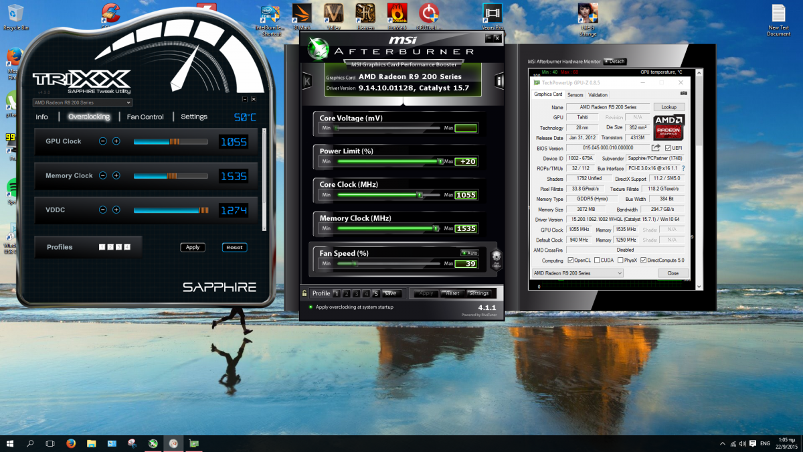This screenshot has height=452, width=803.
Task: Select Afterburner profile 5
Action: point(375,293)
